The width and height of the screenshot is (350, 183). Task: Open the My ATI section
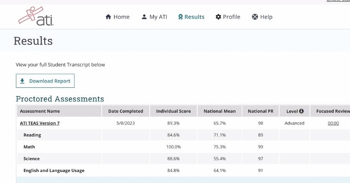(x=154, y=17)
